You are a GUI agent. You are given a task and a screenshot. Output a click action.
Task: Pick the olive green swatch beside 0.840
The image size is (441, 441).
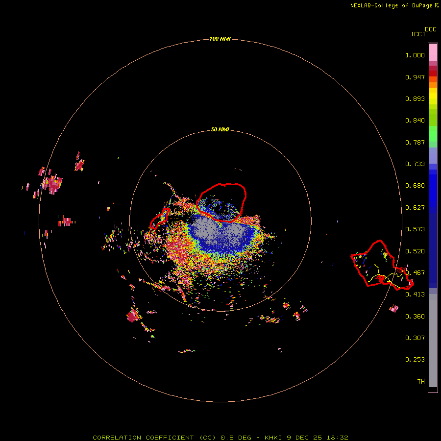(x=433, y=118)
